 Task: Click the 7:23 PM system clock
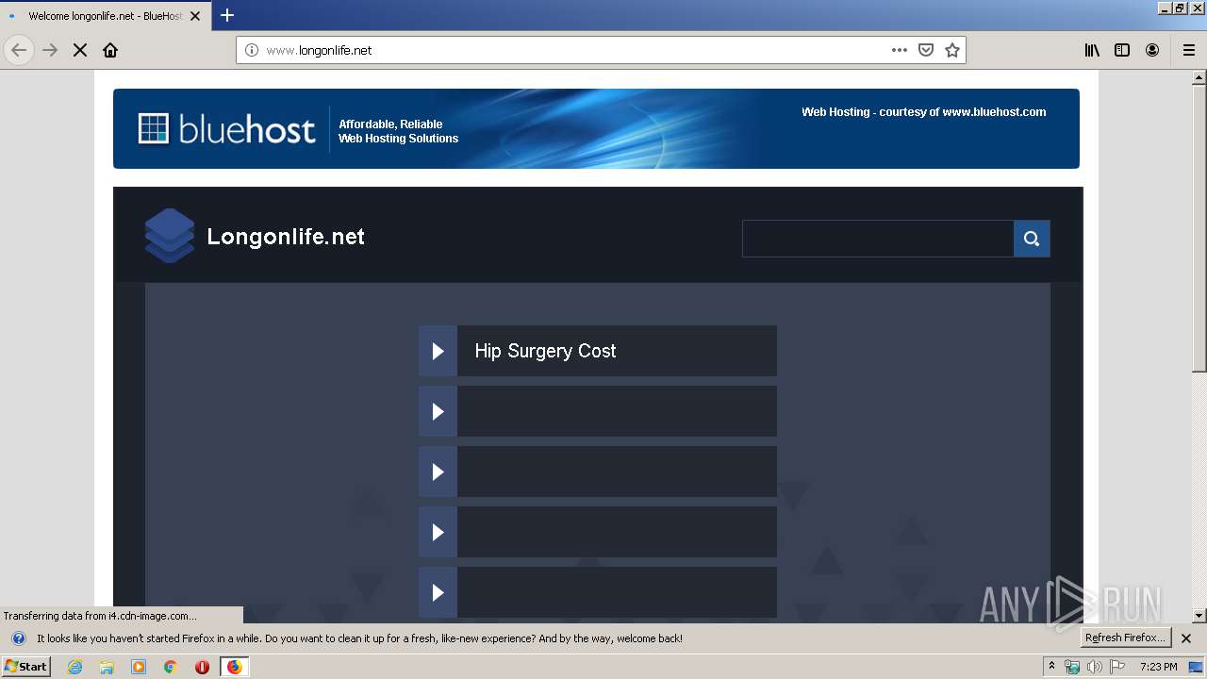1159,667
